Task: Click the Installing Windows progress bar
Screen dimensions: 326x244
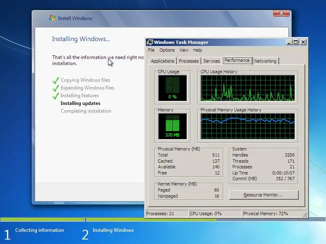Action: [206, 219]
